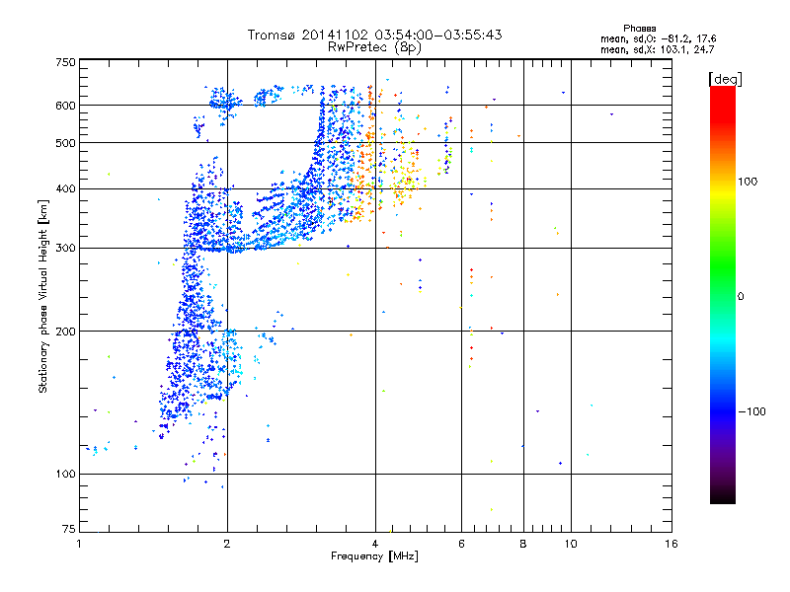Click the y-axis tick label "100" on height axis

(x=65, y=474)
